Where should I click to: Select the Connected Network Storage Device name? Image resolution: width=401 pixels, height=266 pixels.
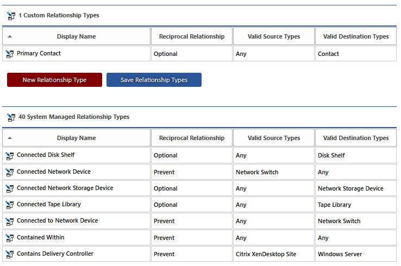65,188
